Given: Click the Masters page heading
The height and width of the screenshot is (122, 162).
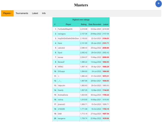Looking at the screenshot, I should 81,5.
